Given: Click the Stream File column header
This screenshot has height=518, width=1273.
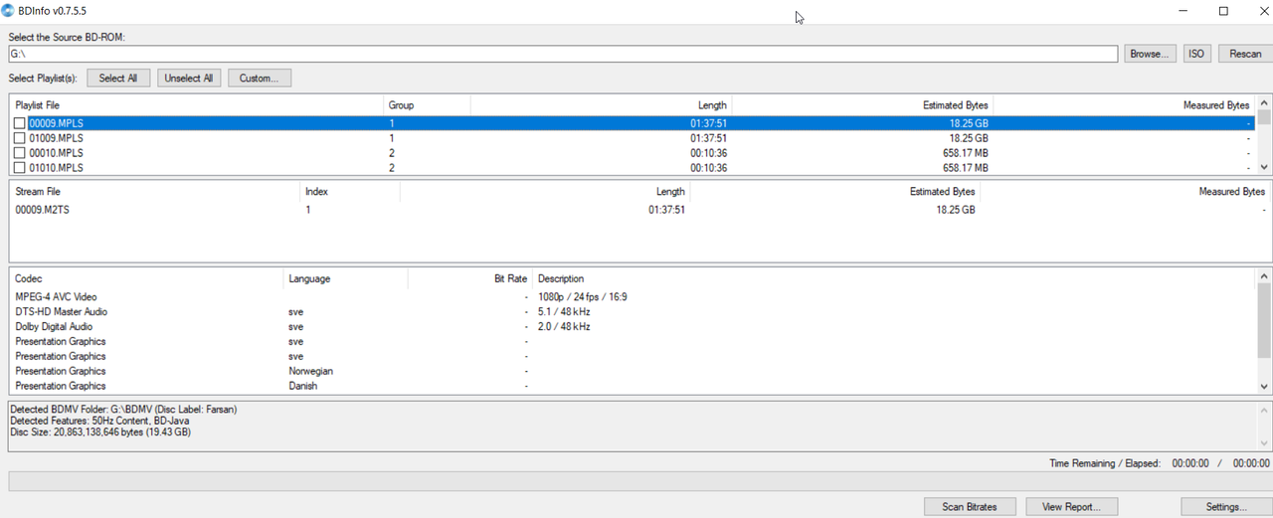Looking at the screenshot, I should point(155,191).
